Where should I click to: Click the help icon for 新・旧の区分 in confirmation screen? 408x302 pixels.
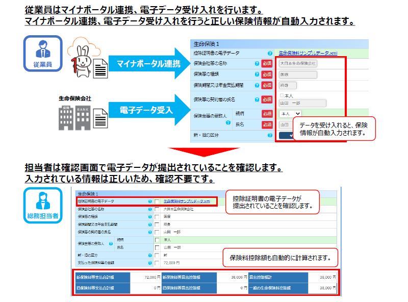pyautogui.click(x=150, y=256)
